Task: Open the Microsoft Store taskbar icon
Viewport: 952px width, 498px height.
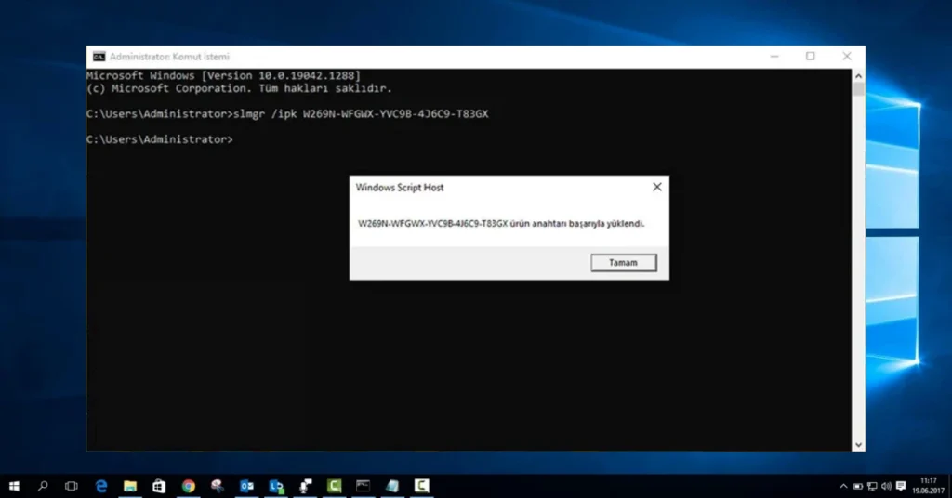Action: [159, 486]
